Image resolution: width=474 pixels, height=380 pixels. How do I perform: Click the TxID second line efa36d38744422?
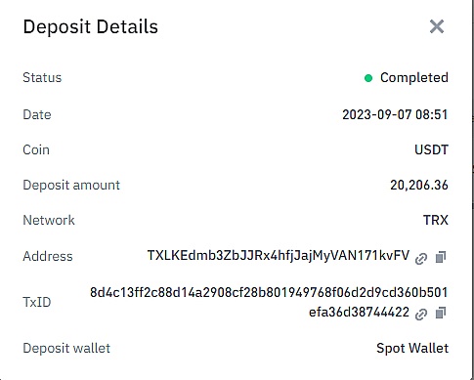click(x=359, y=312)
